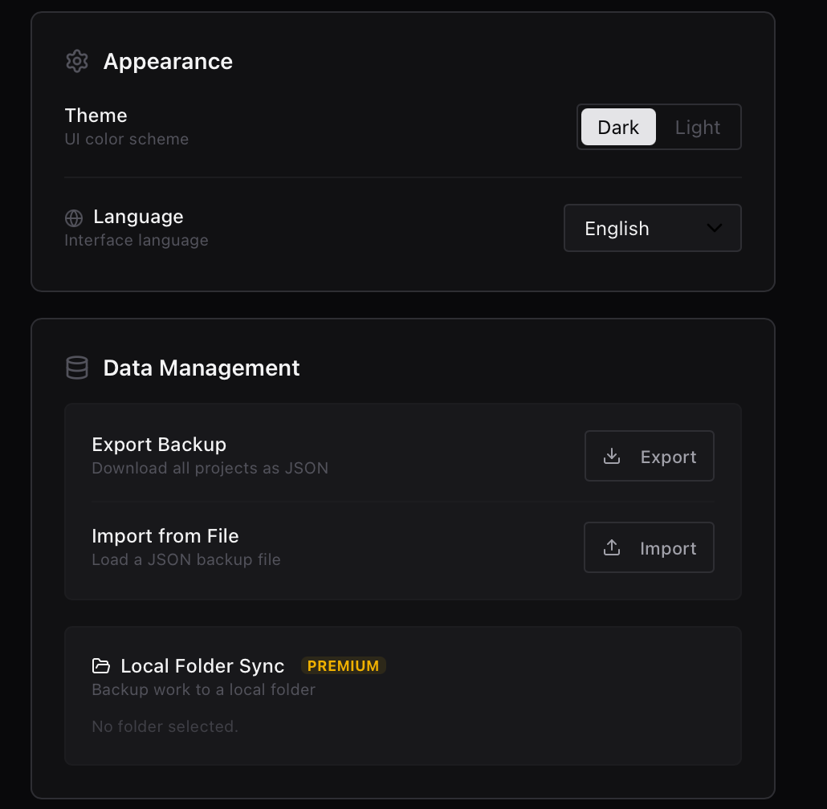The height and width of the screenshot is (809, 827).
Task: Click the open-folder icon beside Local Folder Sync
Action: point(101,665)
